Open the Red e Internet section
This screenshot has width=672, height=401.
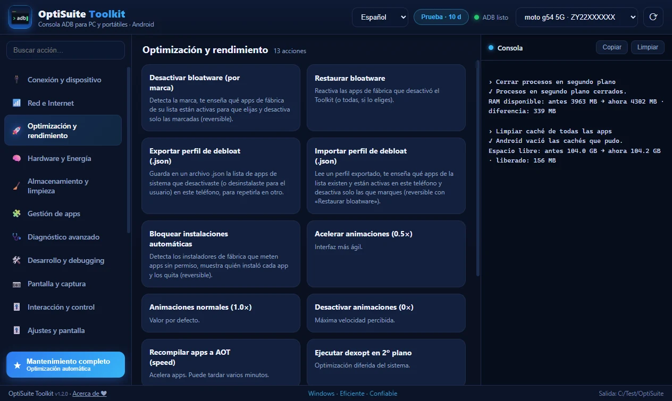pos(63,103)
